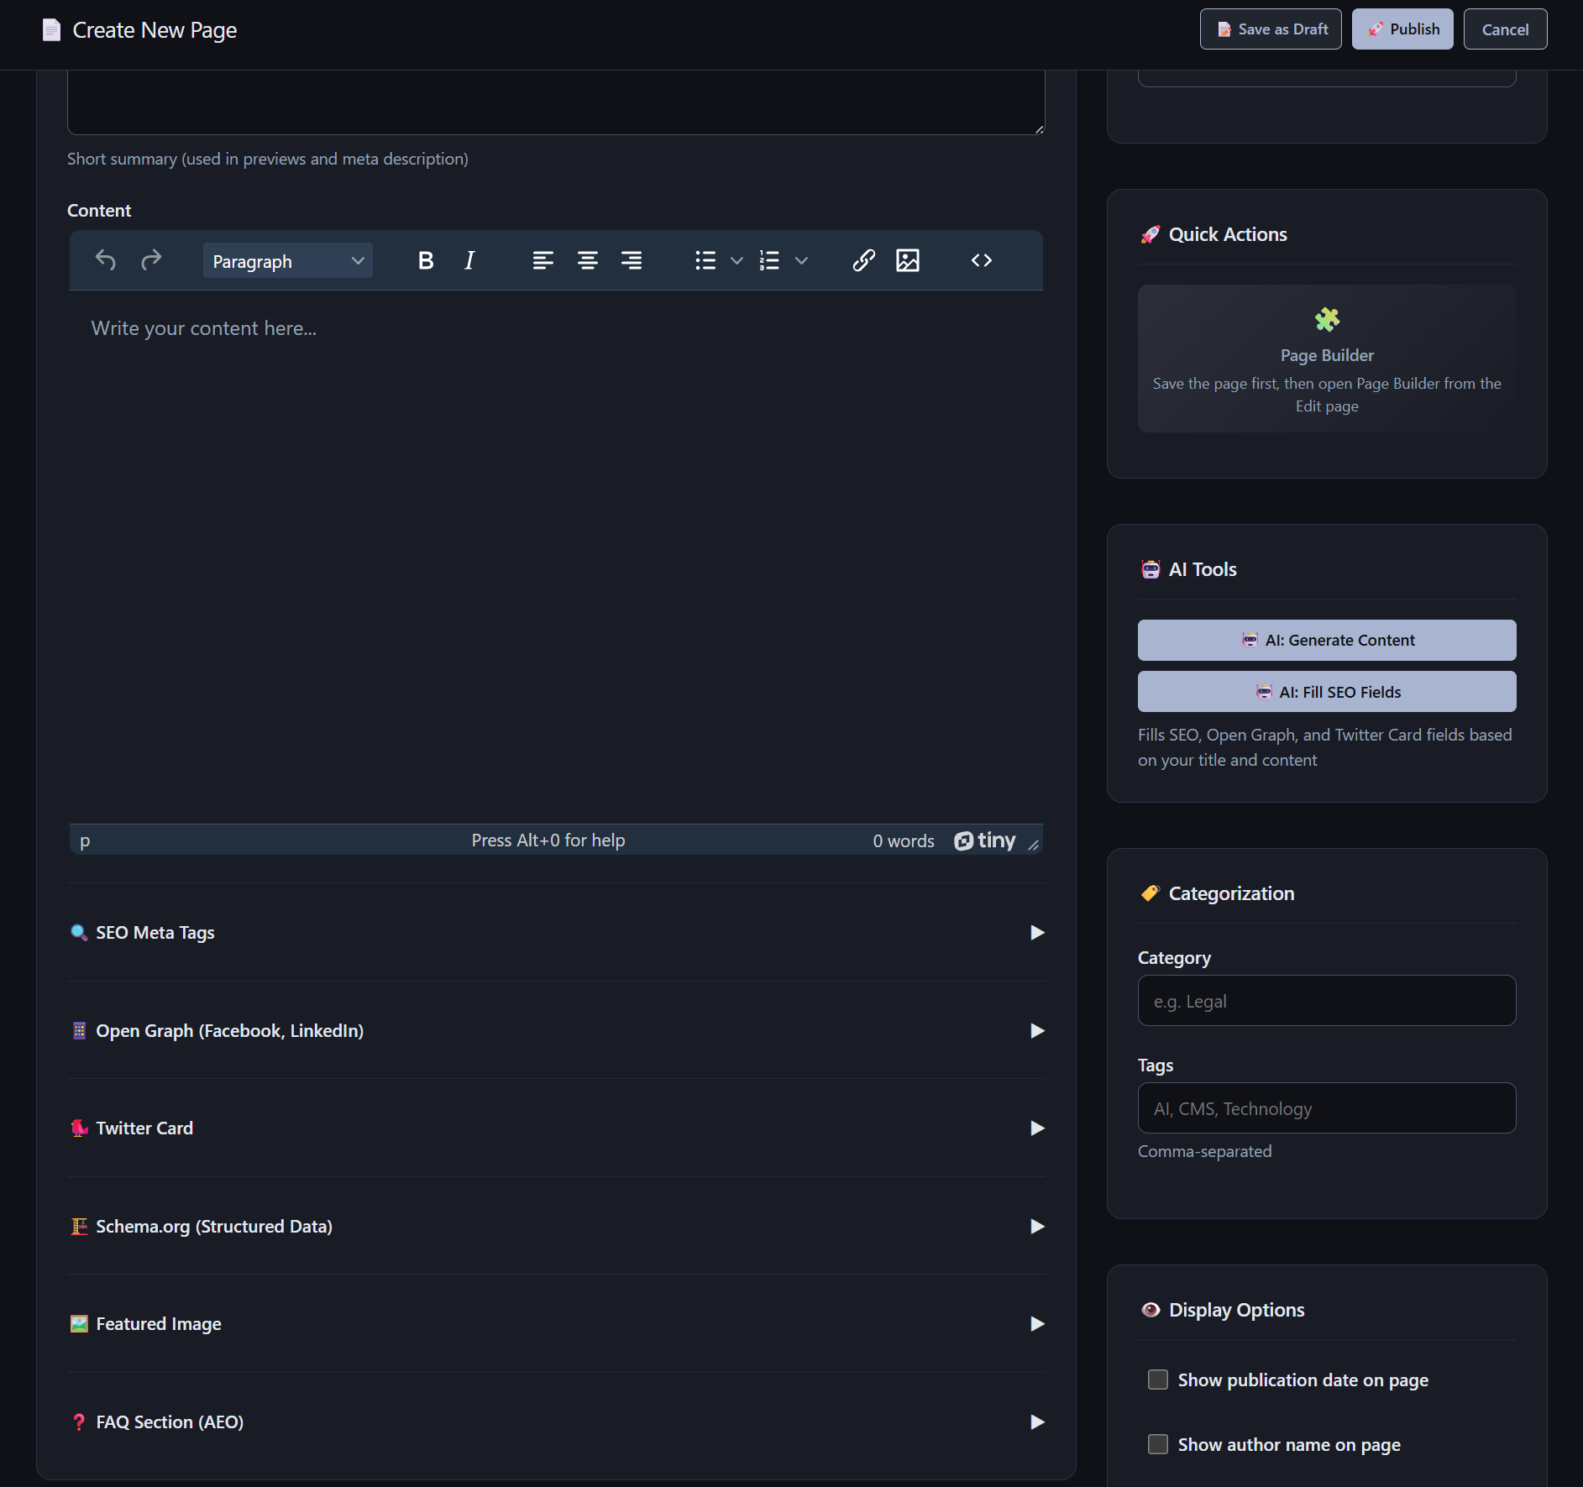Align text right

[632, 260]
